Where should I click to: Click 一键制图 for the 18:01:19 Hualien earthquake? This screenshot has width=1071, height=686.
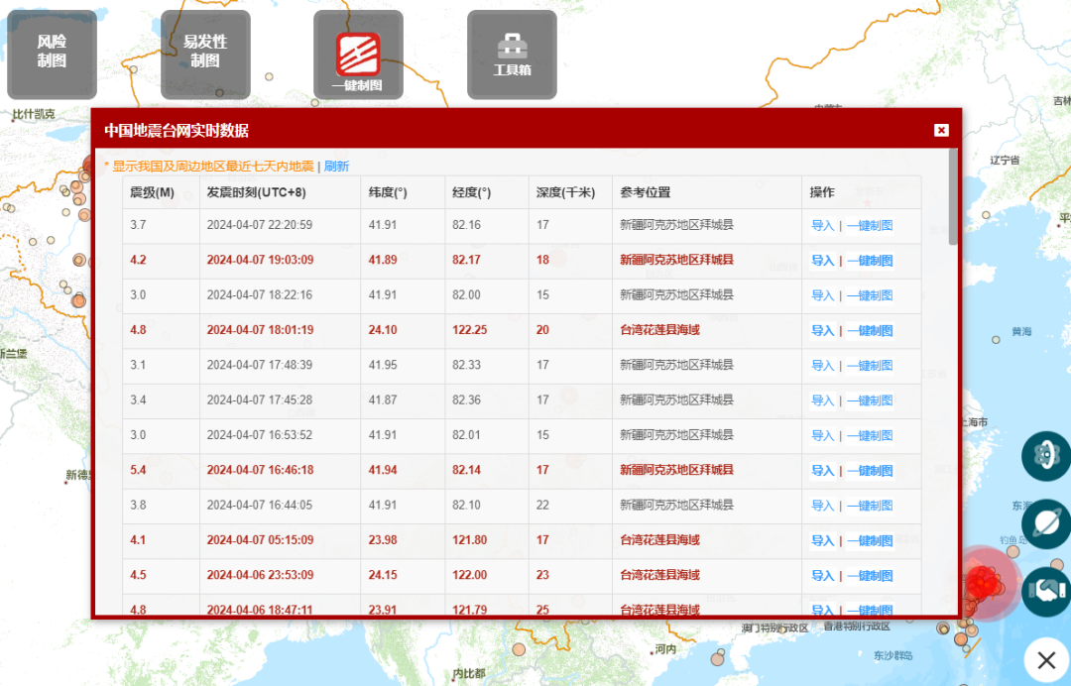(x=871, y=330)
